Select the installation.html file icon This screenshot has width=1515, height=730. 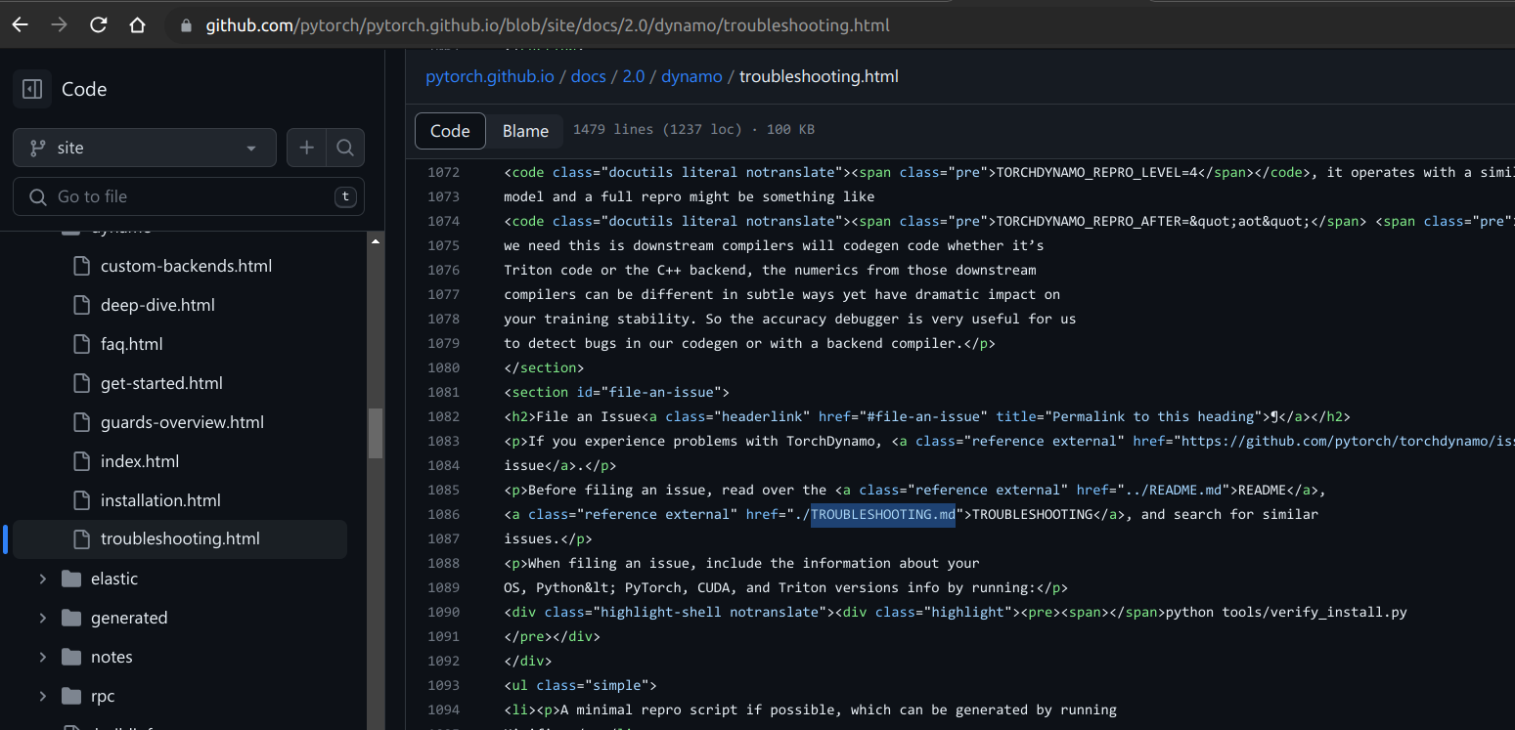(82, 499)
